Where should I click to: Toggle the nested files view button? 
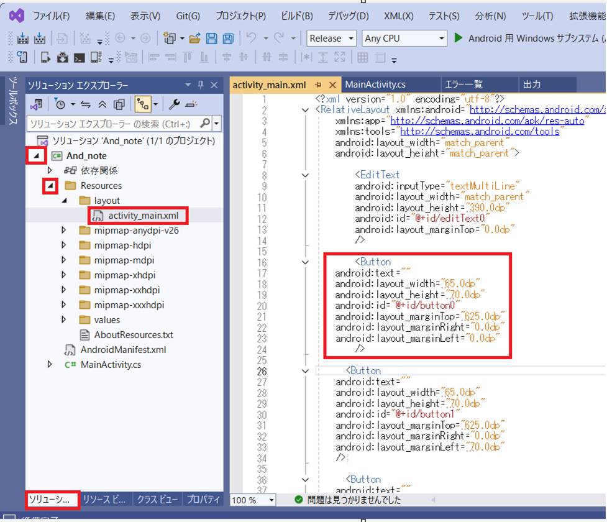142,104
